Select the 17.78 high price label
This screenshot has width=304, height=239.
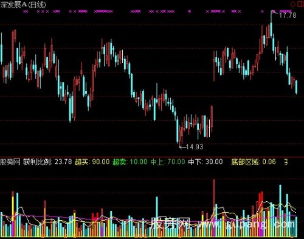click(x=288, y=15)
